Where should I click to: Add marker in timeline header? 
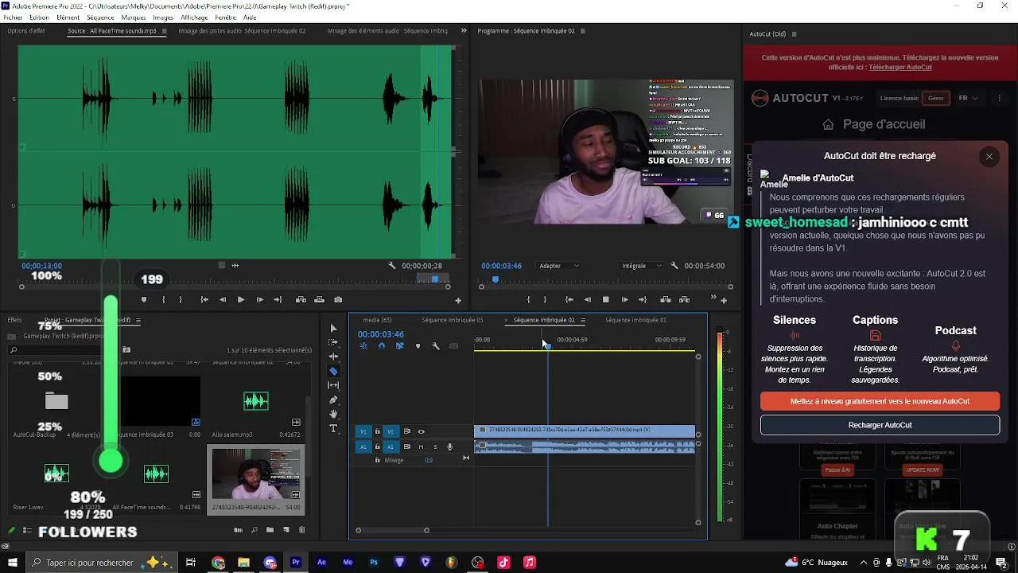point(418,346)
